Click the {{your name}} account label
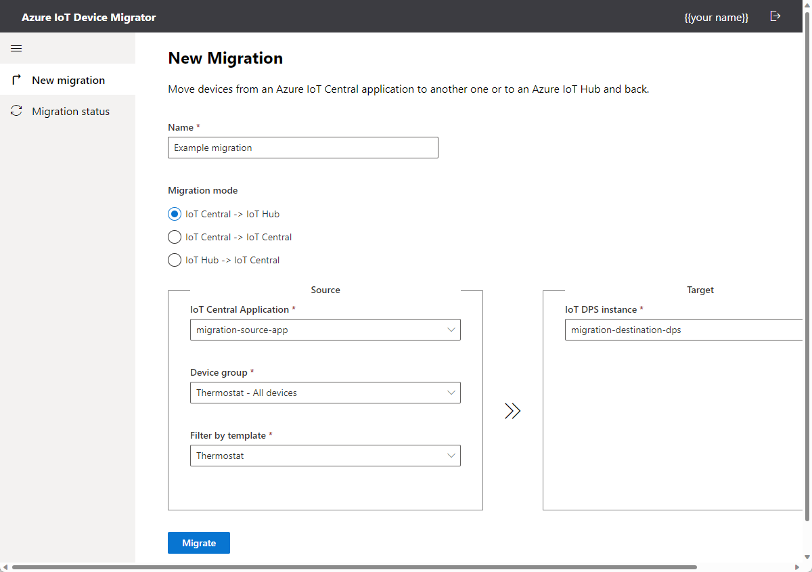Image resolution: width=812 pixels, height=572 pixels. click(x=717, y=18)
